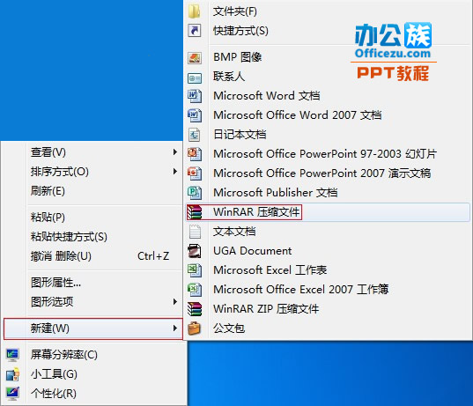The height and width of the screenshot is (406, 473).
Task: Click the WinRAR ZIP 压缩文件 icon
Action: [195, 309]
